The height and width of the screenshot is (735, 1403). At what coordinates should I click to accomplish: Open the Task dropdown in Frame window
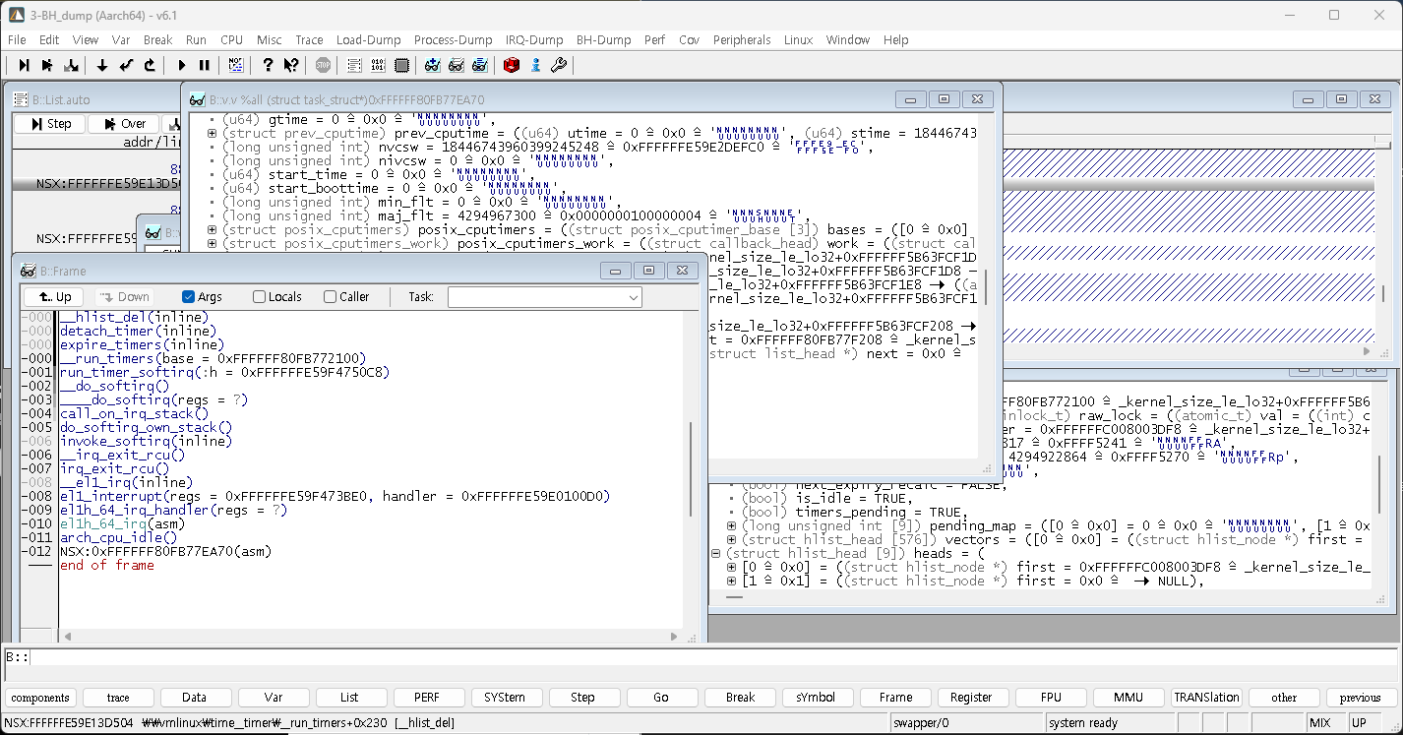633,297
